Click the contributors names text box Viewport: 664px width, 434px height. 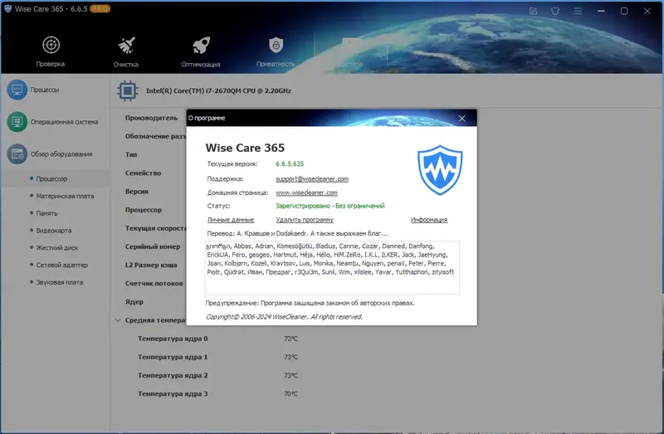point(332,267)
